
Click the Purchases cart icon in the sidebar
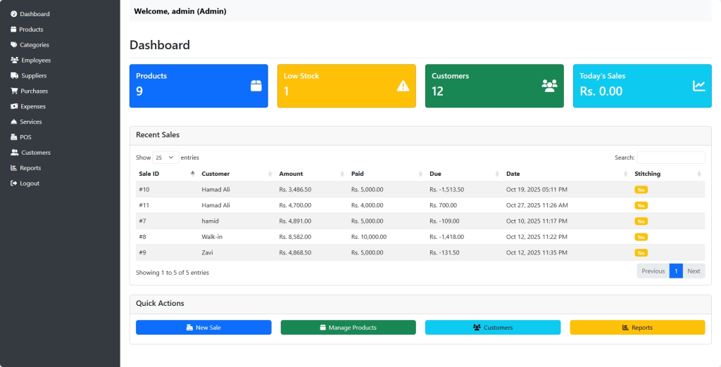pyautogui.click(x=14, y=91)
